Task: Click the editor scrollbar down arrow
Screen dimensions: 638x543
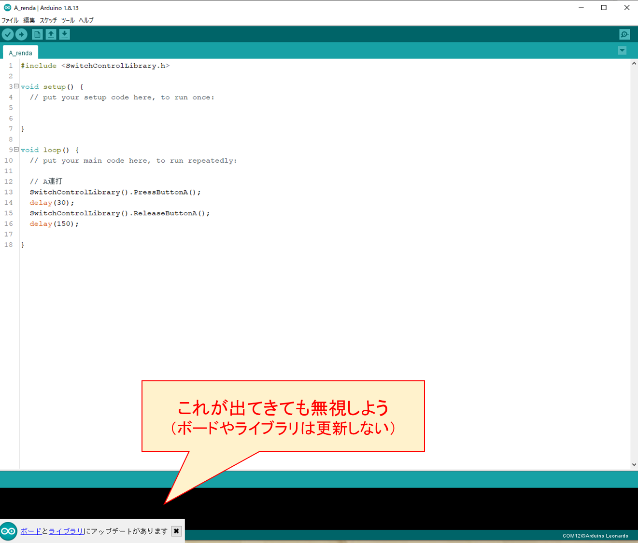Action: point(634,464)
